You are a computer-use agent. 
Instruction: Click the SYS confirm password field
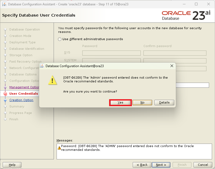(x=175, y=53)
